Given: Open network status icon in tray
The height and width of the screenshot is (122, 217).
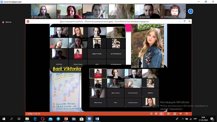Looking at the screenshot, I should coord(191,119).
